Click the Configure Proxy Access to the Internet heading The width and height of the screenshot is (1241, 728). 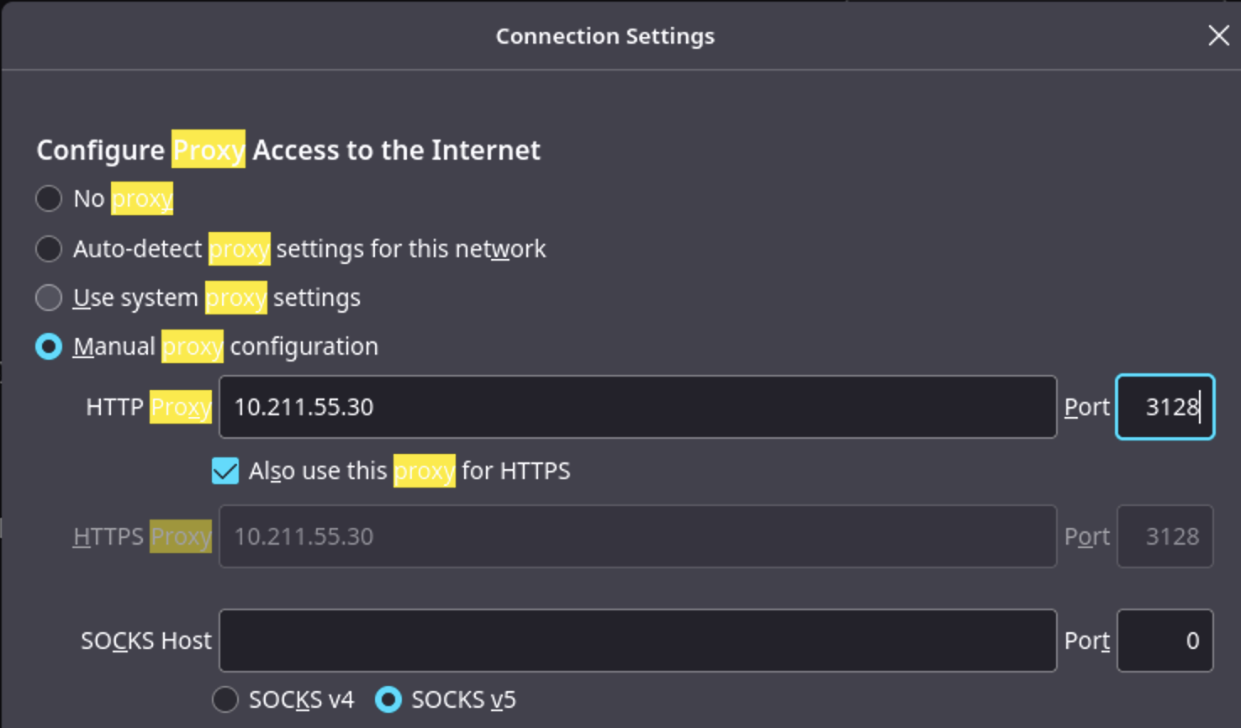coord(288,150)
